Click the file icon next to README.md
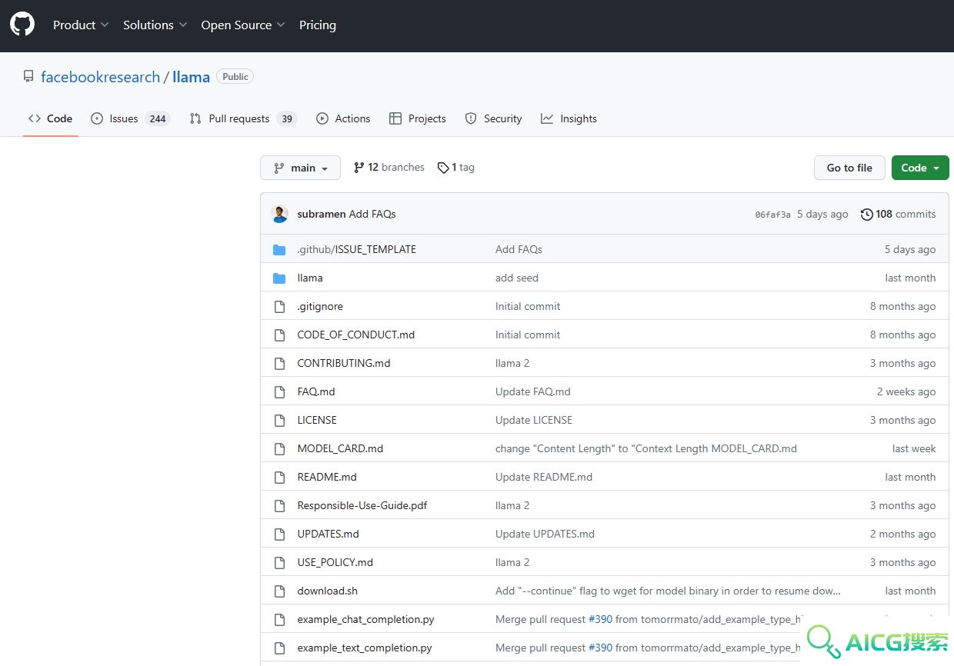Viewport: 954px width, 666px height. pyautogui.click(x=280, y=478)
